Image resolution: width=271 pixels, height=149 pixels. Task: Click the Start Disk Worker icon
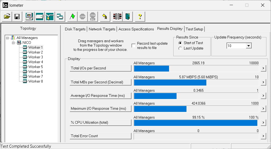tap(40, 17)
